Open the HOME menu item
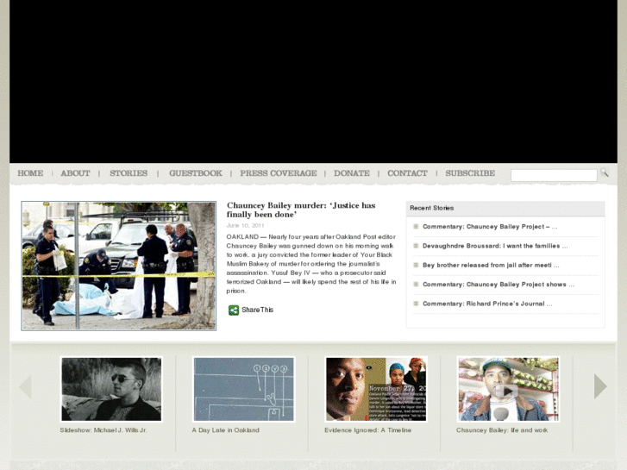The width and height of the screenshot is (627, 470). click(x=30, y=173)
